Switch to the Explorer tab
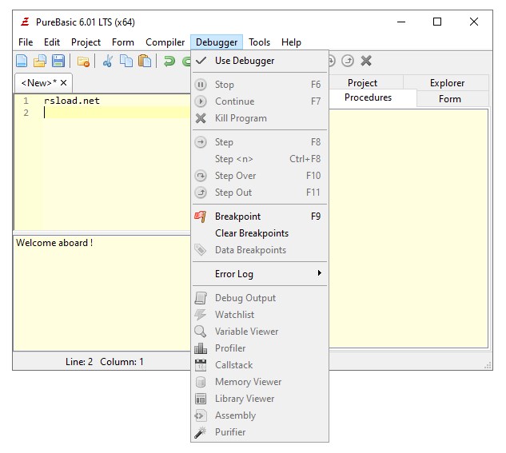The width and height of the screenshot is (506, 453). tap(447, 83)
